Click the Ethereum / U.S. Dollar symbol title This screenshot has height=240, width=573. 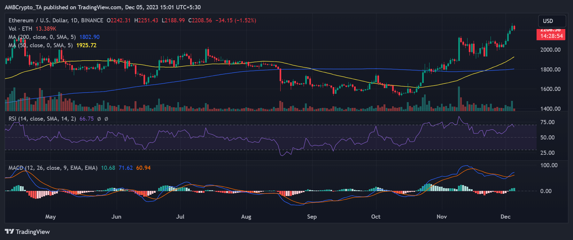pos(56,20)
